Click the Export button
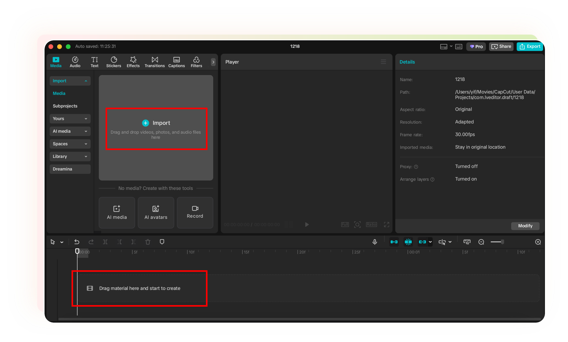The width and height of the screenshot is (568, 342). pyautogui.click(x=530, y=46)
